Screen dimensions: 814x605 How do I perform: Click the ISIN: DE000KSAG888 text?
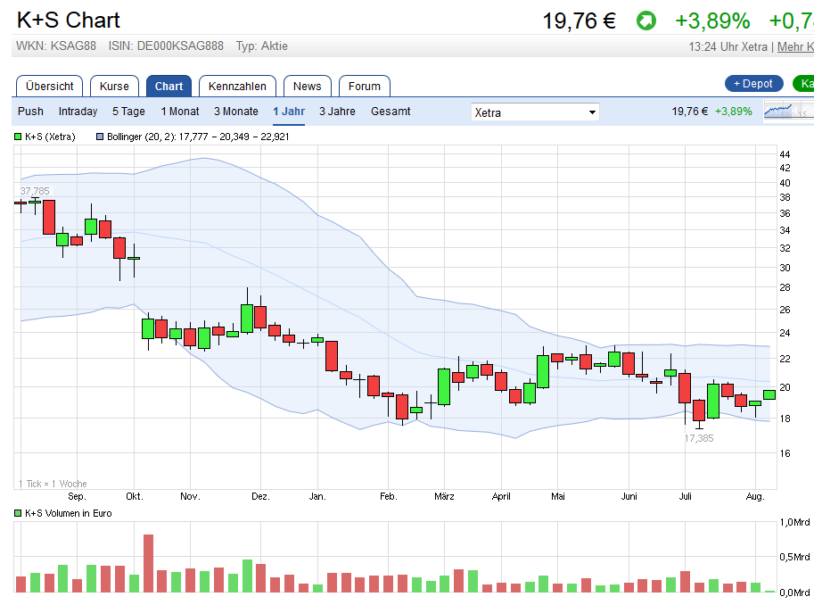(x=166, y=46)
